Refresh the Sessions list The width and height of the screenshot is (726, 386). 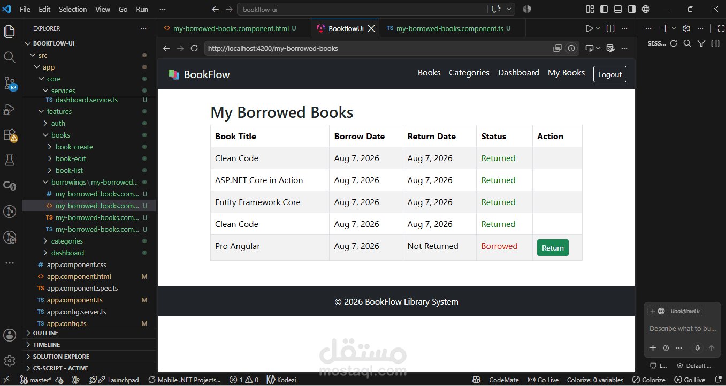point(674,43)
